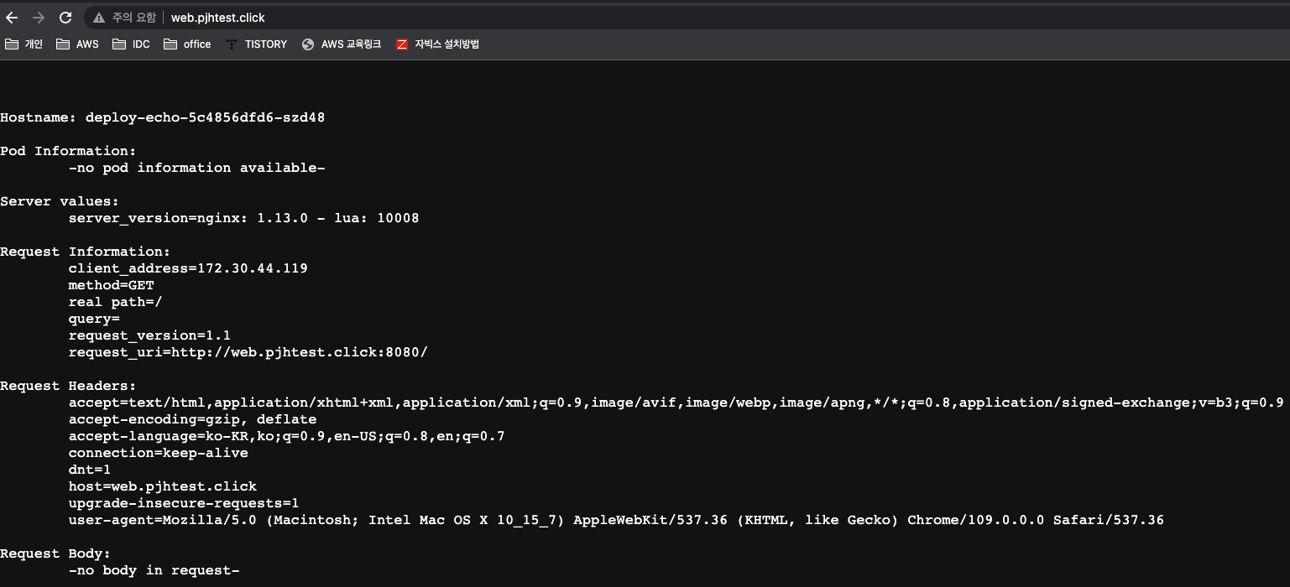
Task: Click the 'query=' line
Action: [95, 319]
